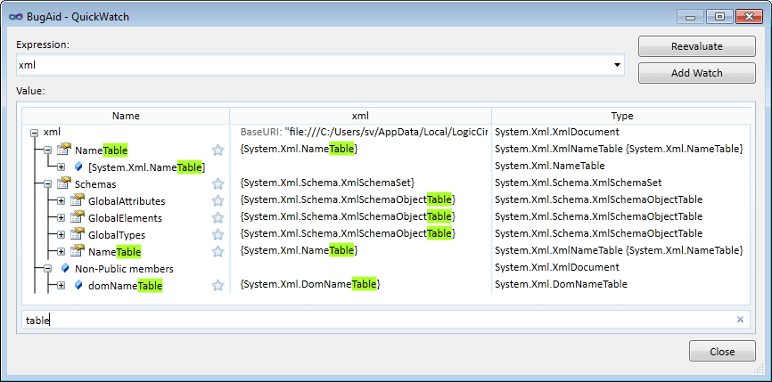Click the star icon on the Schemas row

217,183
